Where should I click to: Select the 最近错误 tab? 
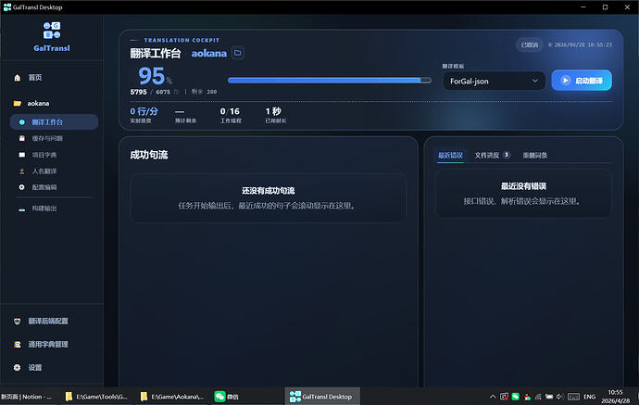click(450, 155)
